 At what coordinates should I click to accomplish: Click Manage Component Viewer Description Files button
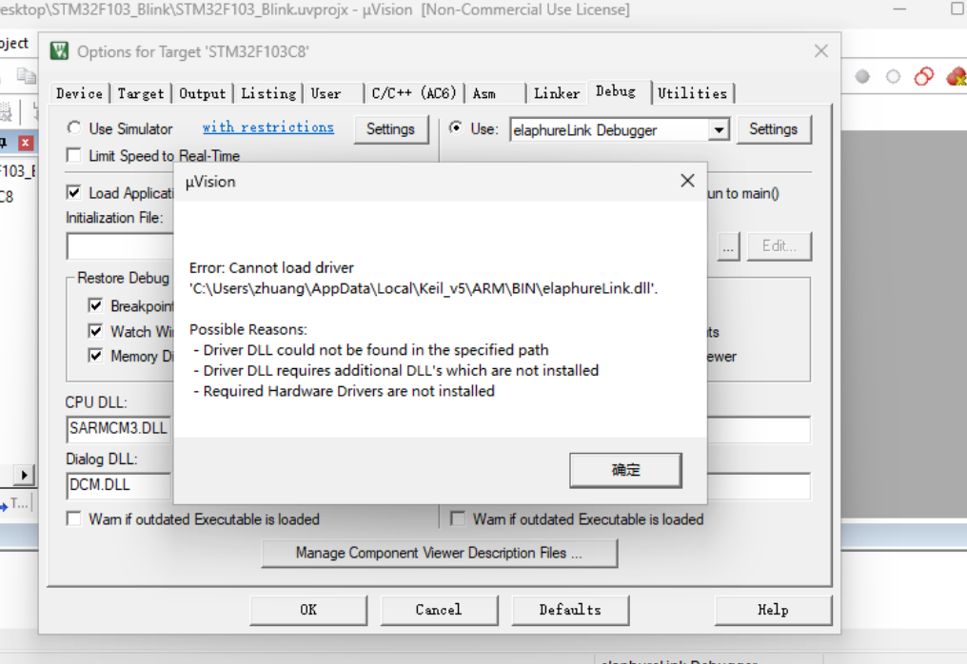click(439, 553)
